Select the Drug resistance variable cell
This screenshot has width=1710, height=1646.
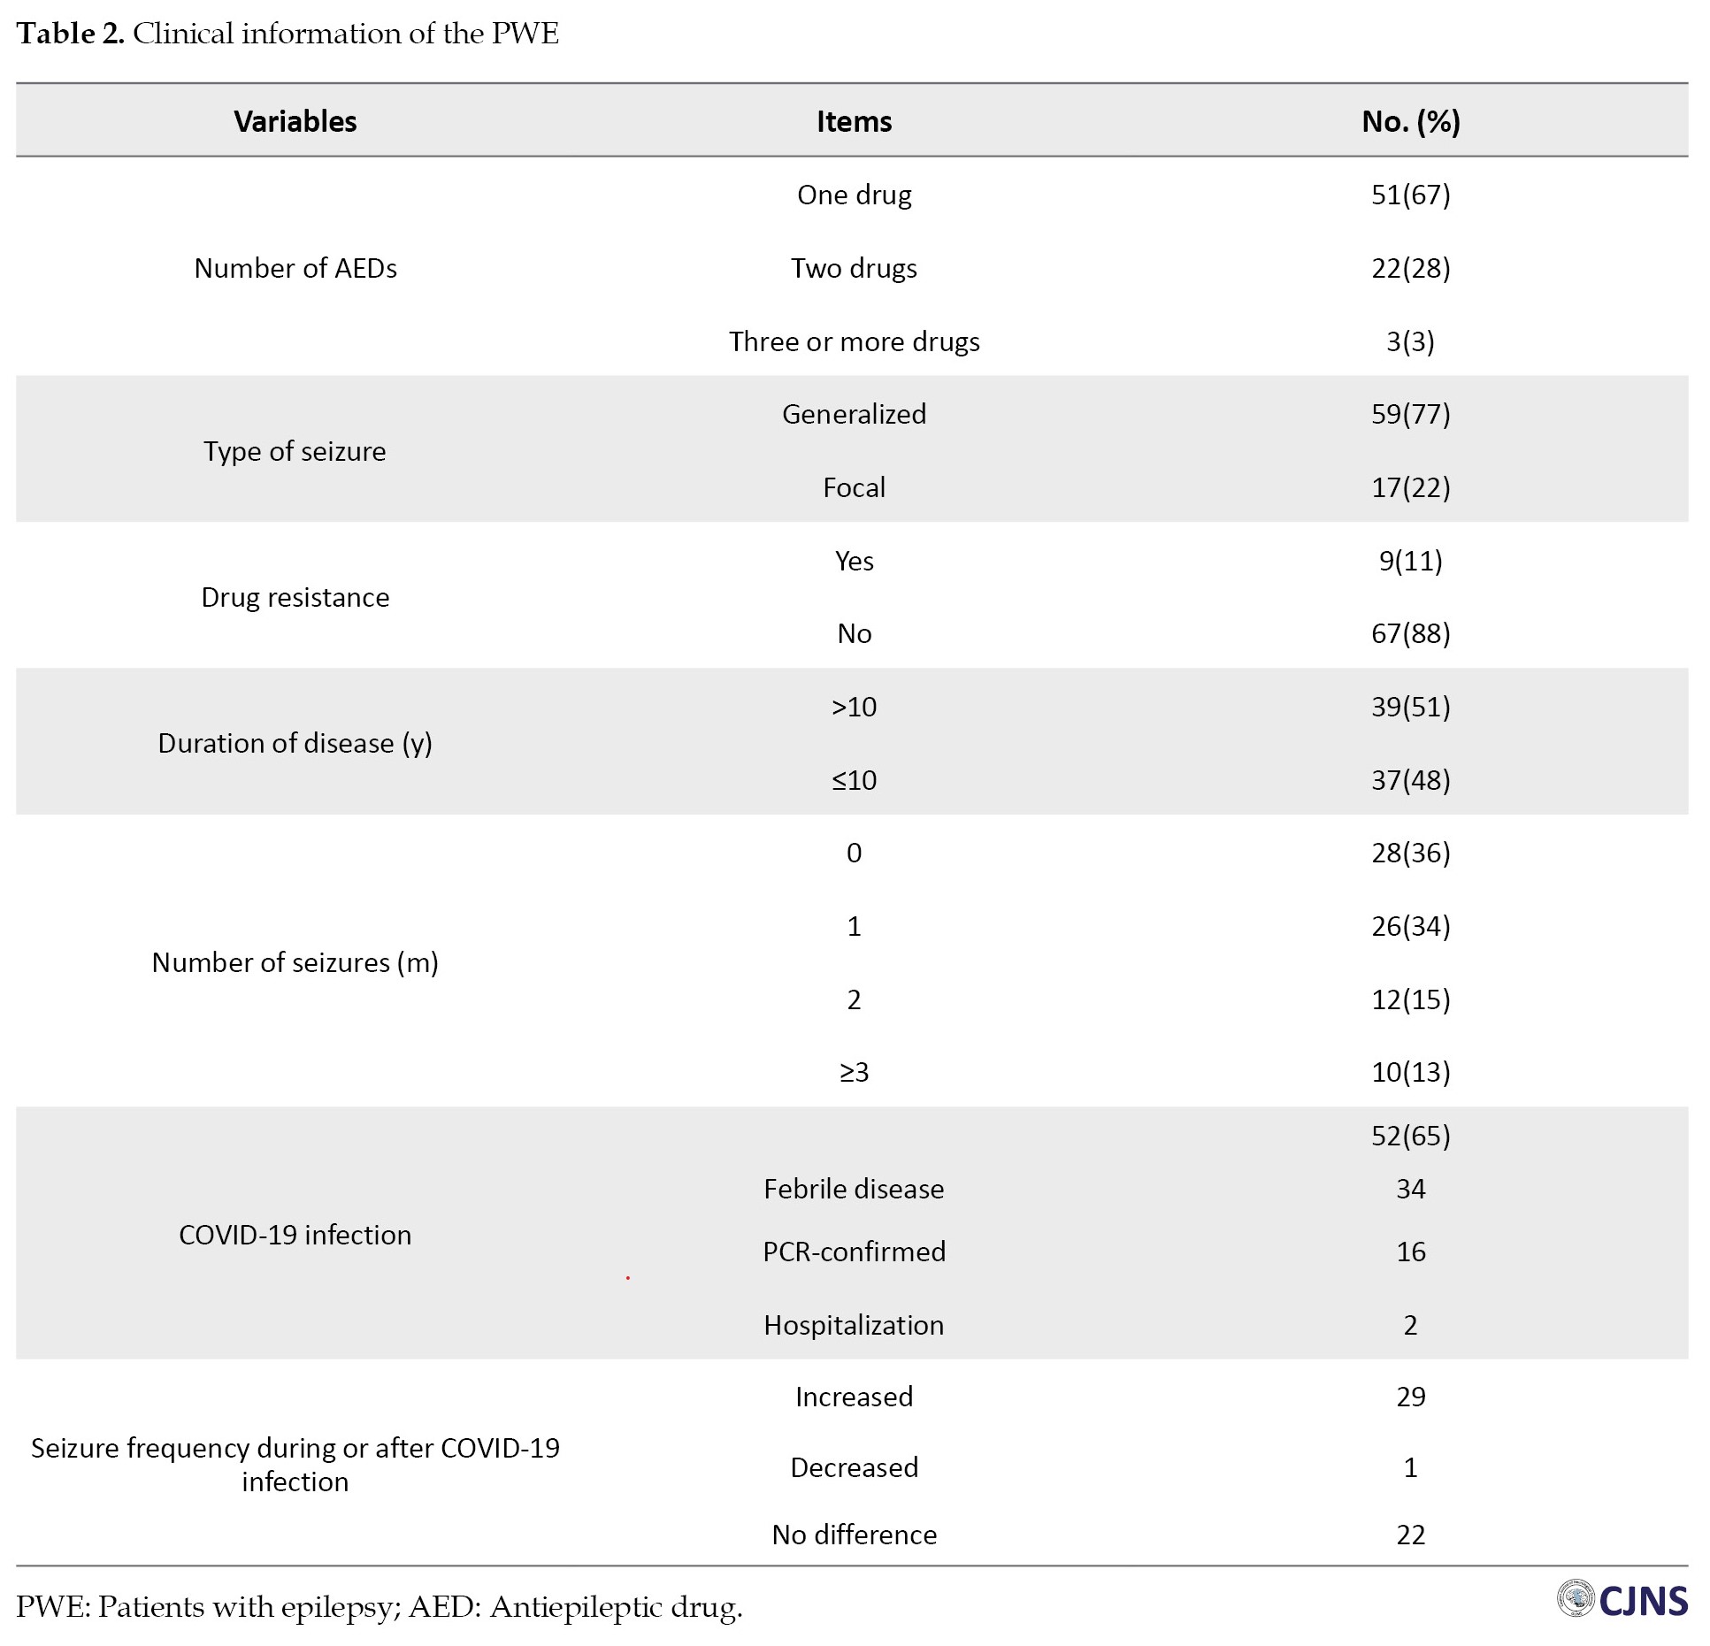point(295,597)
